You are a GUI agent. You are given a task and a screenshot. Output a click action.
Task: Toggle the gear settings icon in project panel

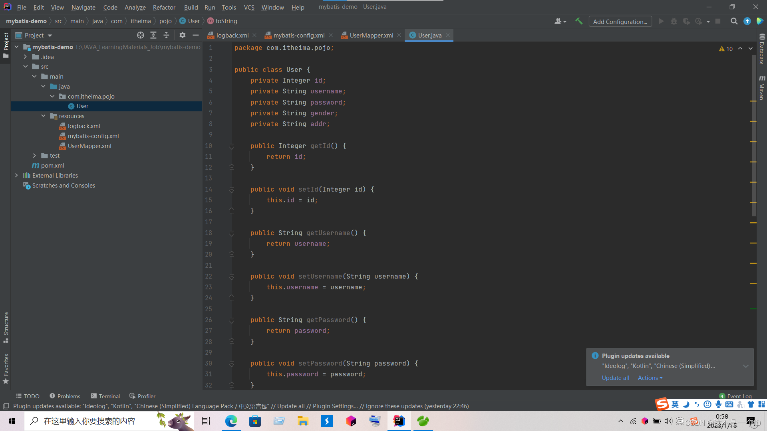183,34
